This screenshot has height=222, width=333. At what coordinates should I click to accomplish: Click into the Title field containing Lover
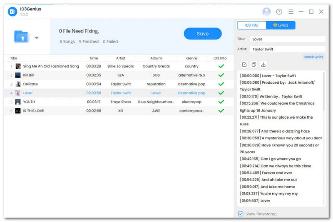point(287,39)
